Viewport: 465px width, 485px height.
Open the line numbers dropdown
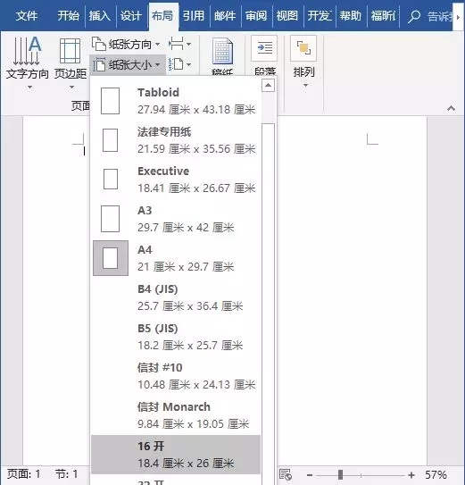coord(179,64)
